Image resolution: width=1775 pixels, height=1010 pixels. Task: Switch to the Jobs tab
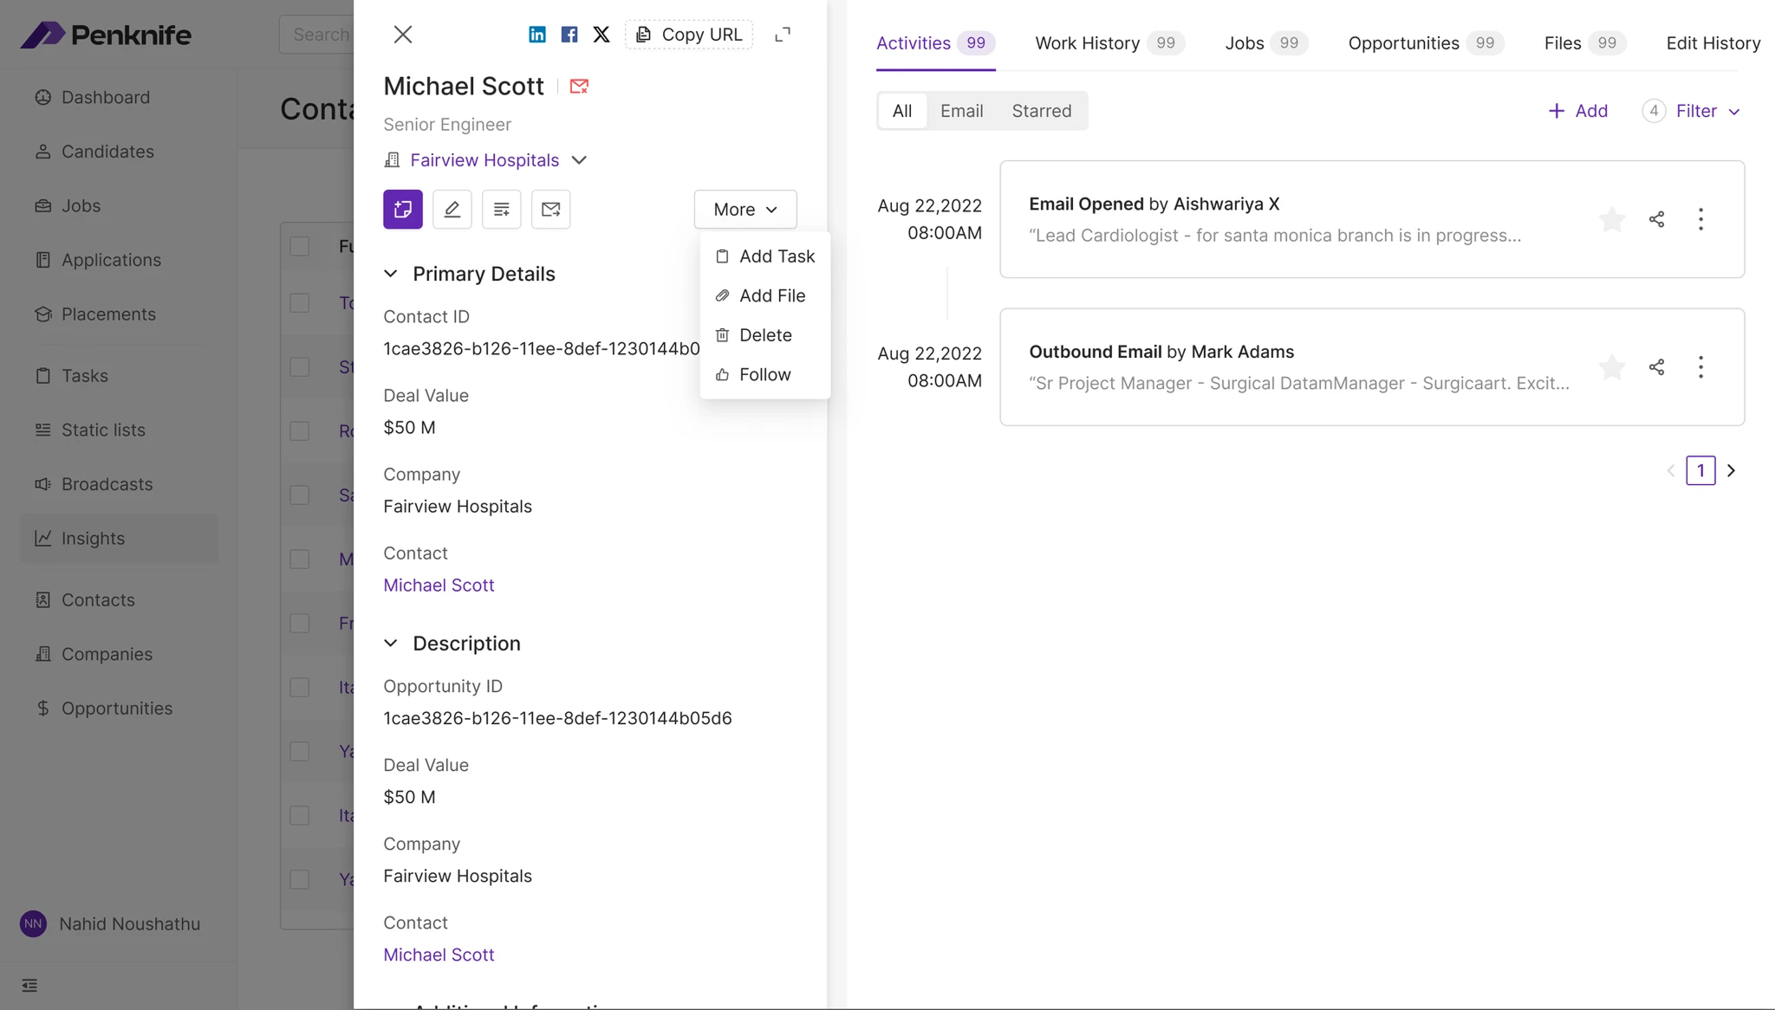pyautogui.click(x=1267, y=43)
